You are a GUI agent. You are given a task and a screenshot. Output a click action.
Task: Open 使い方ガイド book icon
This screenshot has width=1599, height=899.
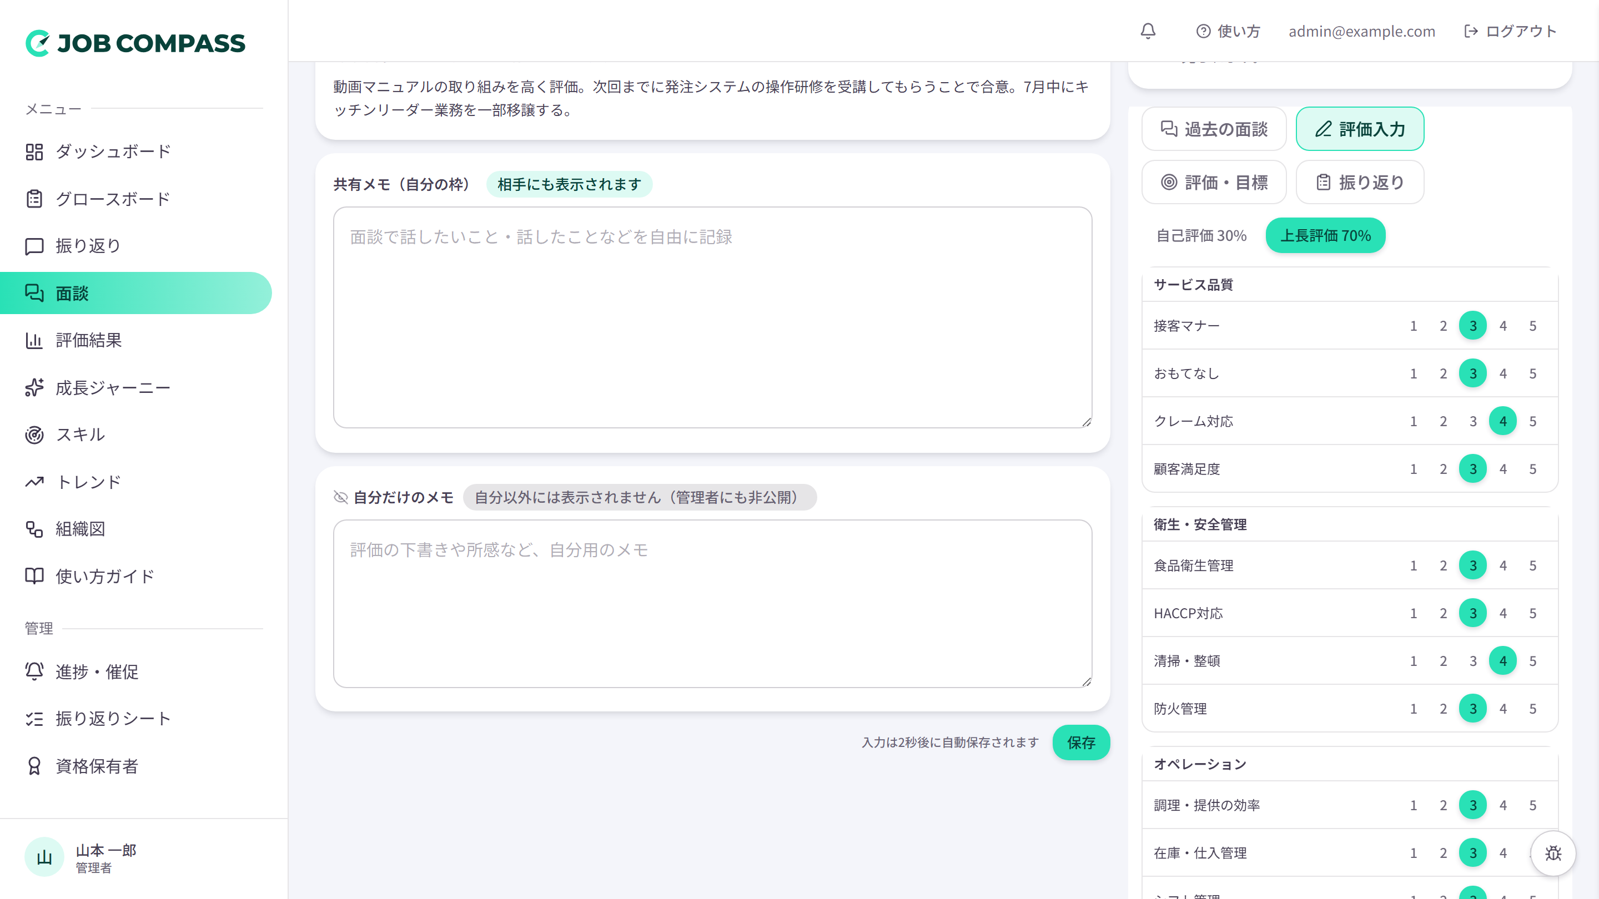tap(34, 576)
